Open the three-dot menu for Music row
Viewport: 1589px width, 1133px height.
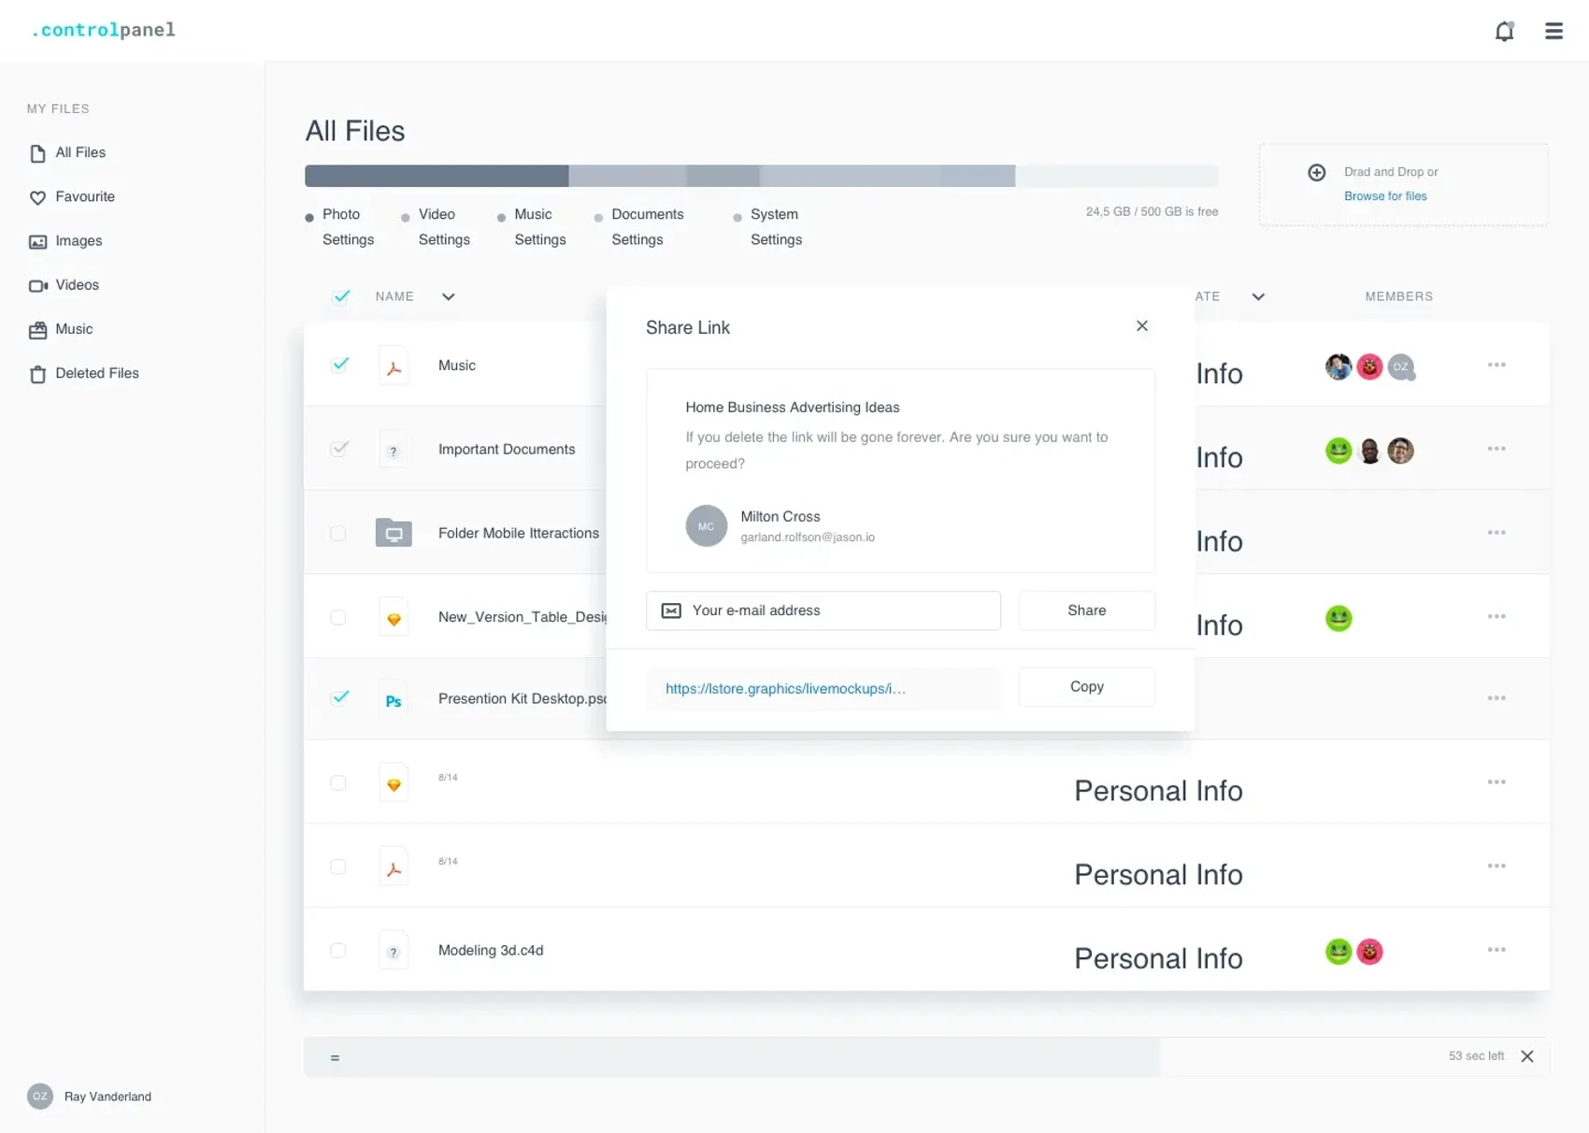(1496, 365)
